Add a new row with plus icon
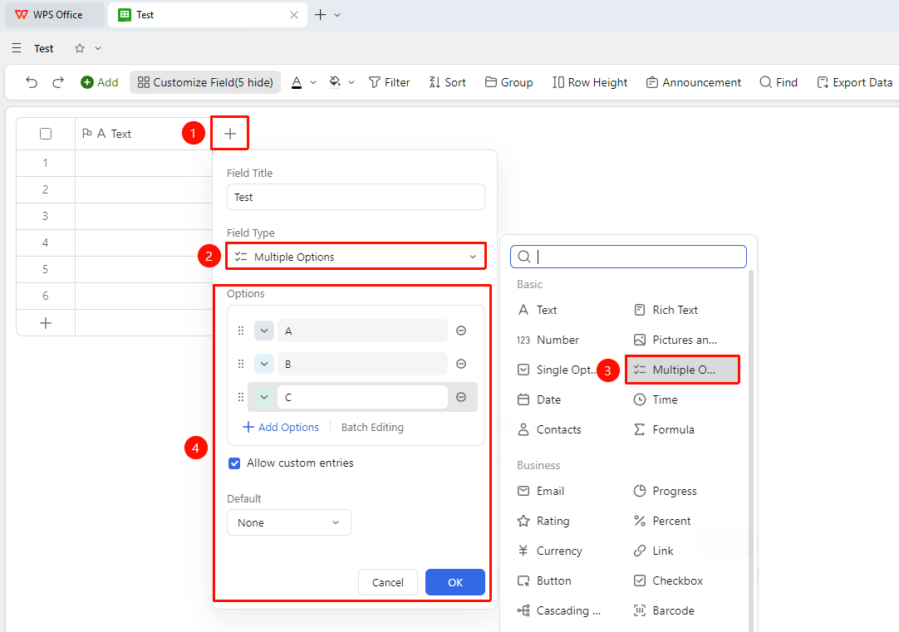This screenshot has height=632, width=899. [x=46, y=323]
